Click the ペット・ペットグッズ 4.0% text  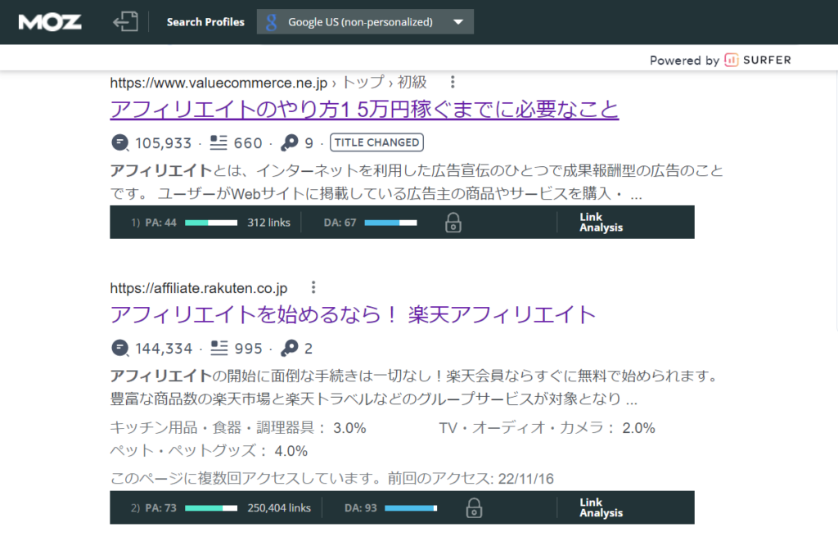(209, 451)
